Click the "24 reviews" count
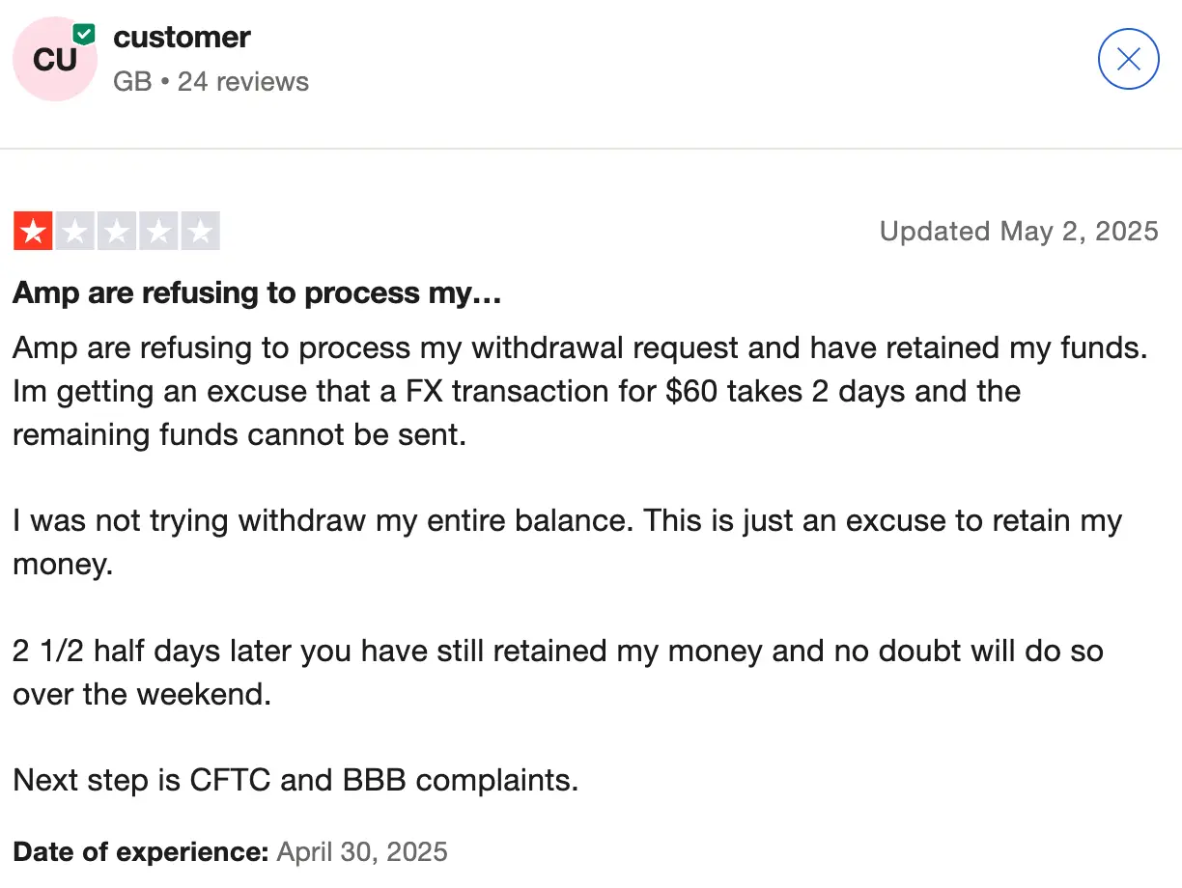Screen dimensions: 1182x888 (243, 81)
